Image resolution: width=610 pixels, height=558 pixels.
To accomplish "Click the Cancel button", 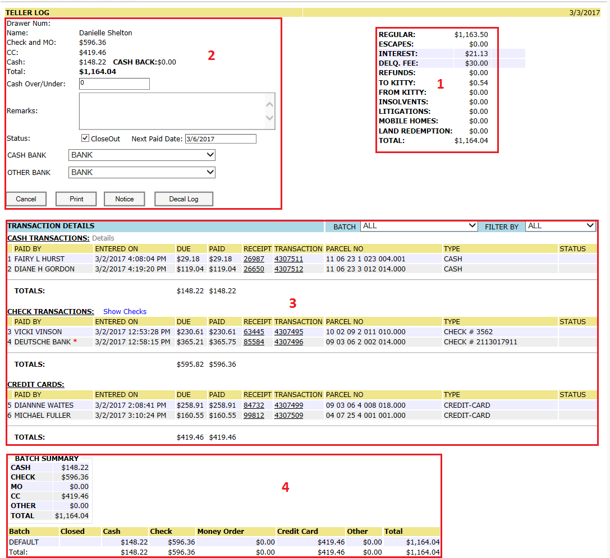I will pyautogui.click(x=26, y=199).
